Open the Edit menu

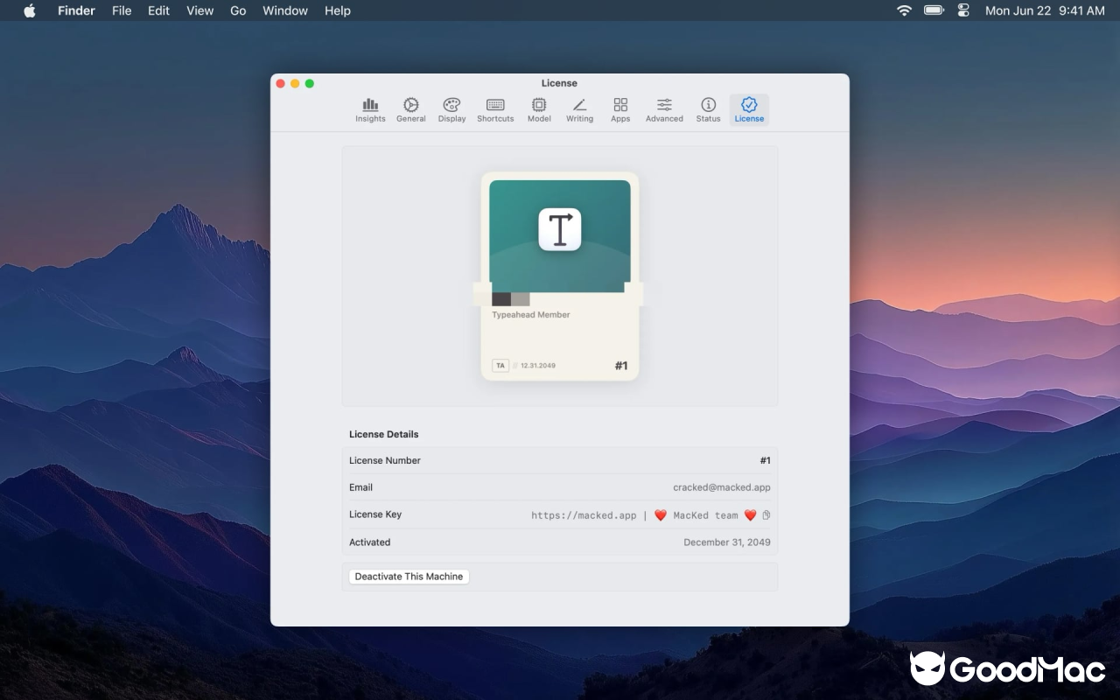pos(158,10)
